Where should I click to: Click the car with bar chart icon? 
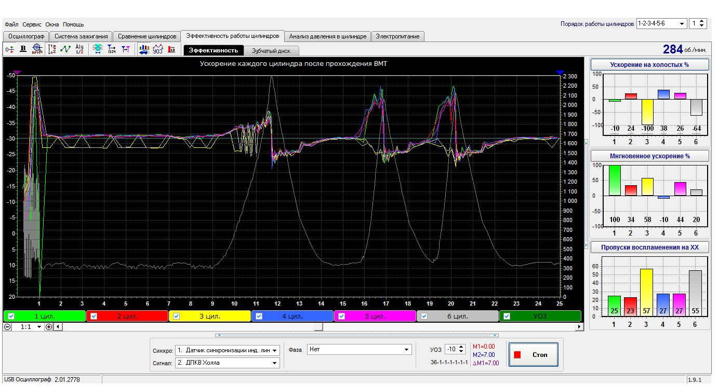tap(144, 49)
